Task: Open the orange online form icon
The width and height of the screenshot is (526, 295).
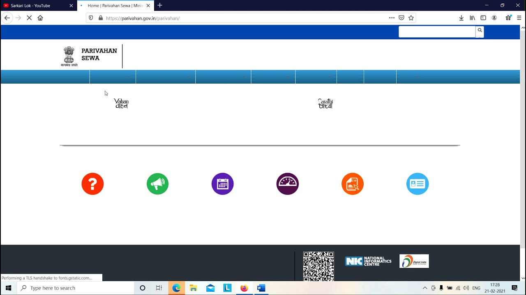Action: pos(352,184)
